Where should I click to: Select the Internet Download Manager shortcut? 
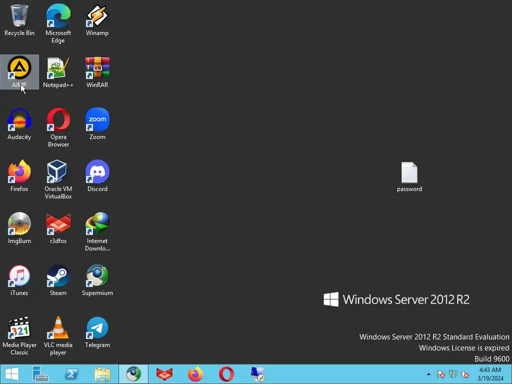pos(97,231)
